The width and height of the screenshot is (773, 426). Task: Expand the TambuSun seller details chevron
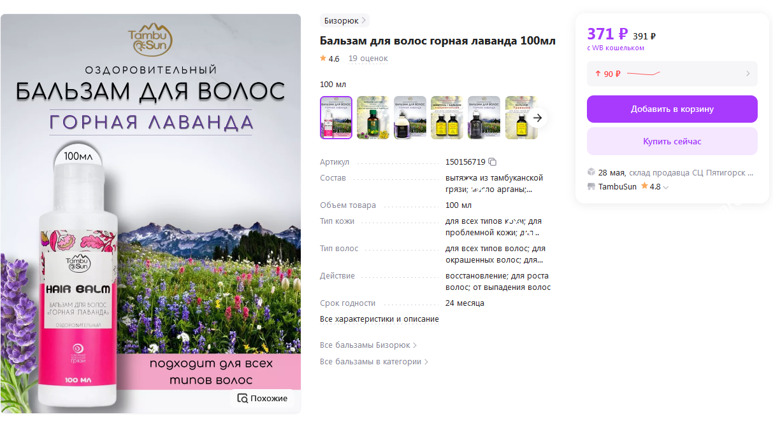(x=666, y=188)
